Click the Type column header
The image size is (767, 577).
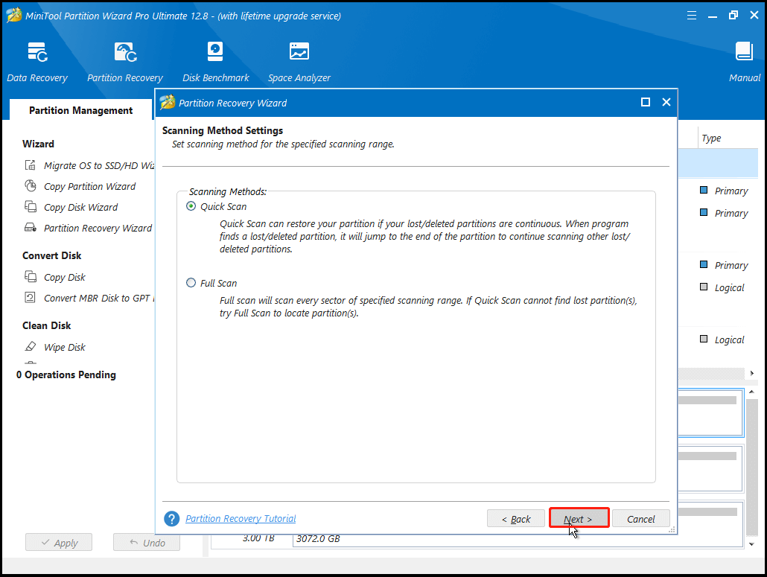(x=711, y=138)
